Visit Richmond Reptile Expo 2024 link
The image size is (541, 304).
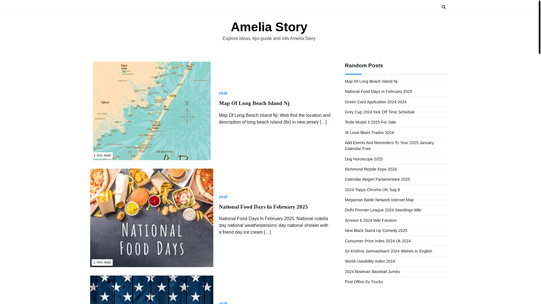[371, 169]
